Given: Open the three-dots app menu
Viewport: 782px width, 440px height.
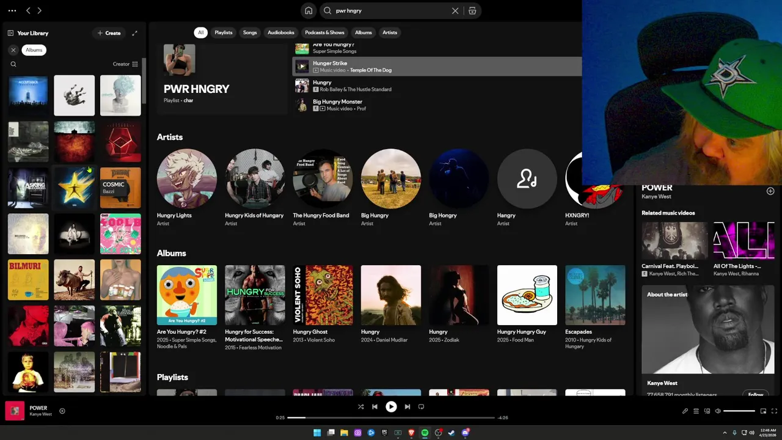Looking at the screenshot, I should [12, 10].
